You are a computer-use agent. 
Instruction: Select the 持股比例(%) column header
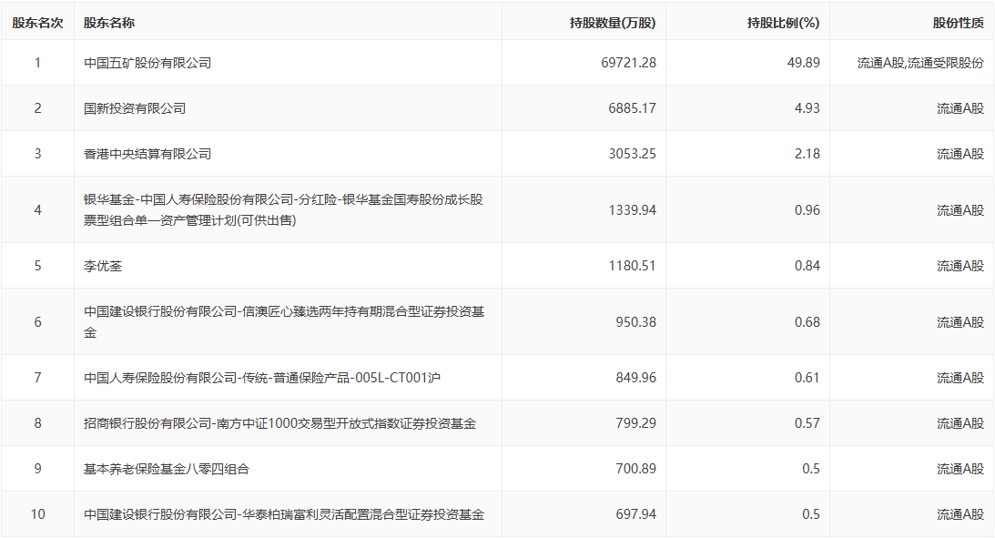(783, 23)
